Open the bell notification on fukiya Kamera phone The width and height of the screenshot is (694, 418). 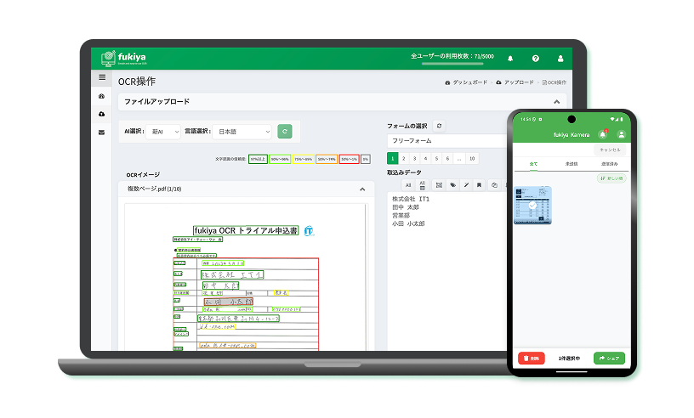coord(602,134)
